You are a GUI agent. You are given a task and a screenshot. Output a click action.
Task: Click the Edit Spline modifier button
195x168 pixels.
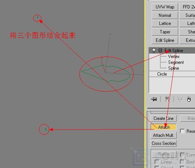tap(165, 40)
